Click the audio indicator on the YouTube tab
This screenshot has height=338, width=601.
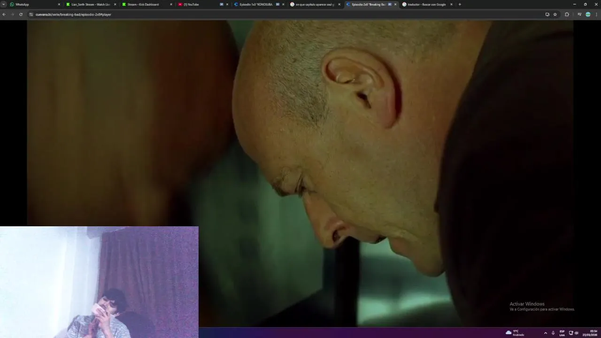222,4
